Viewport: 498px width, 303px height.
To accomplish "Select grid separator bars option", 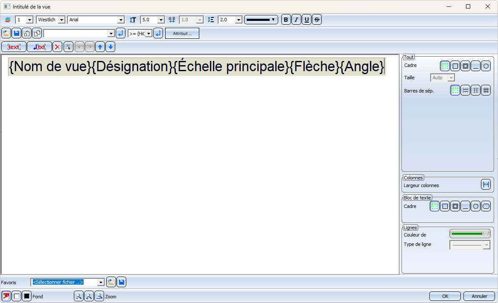I will [486, 90].
